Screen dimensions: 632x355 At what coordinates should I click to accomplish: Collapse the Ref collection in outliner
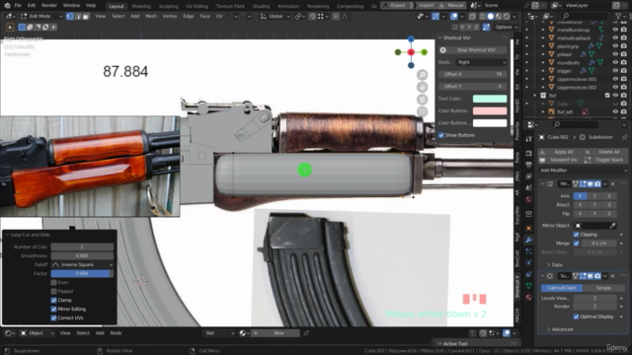pyautogui.click(x=535, y=96)
